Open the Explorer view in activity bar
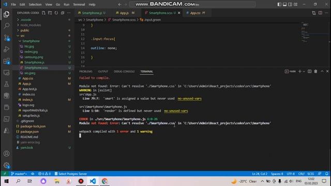The image size is (331, 186). 7,14
